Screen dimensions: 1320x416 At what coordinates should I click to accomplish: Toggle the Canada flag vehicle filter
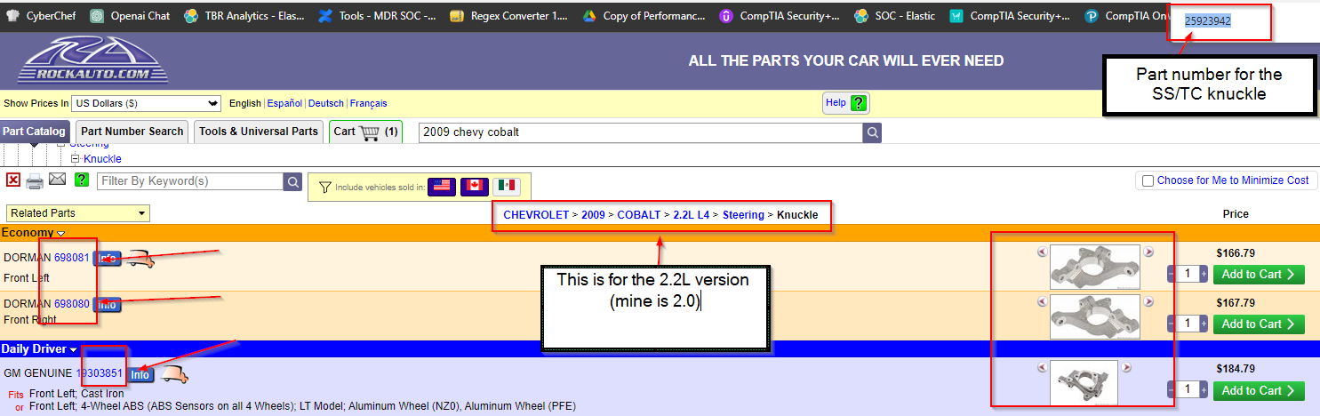(474, 187)
